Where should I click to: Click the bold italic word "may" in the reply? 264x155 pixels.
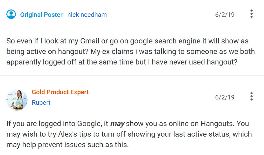(117, 124)
